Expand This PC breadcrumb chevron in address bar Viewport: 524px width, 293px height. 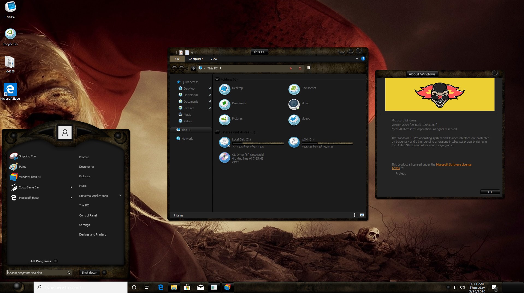221,68
